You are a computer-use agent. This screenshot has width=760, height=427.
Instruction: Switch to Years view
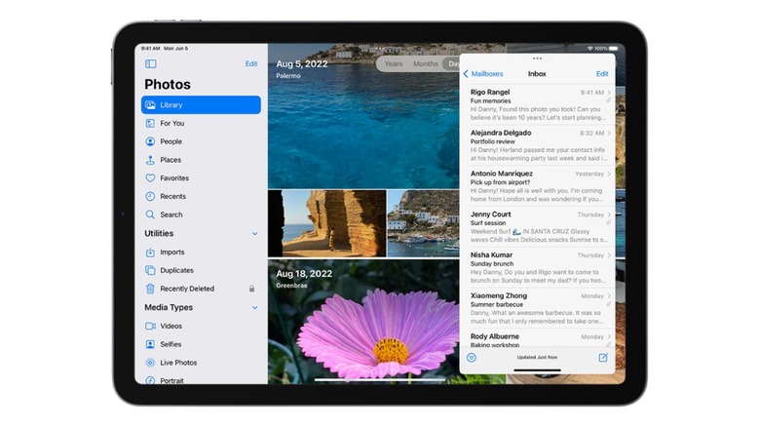[x=393, y=64]
